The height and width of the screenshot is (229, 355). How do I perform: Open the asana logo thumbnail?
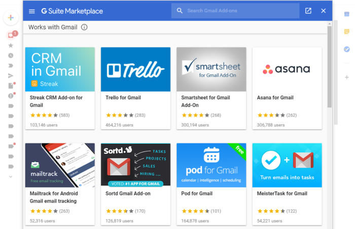(287, 69)
